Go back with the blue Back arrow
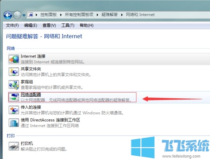This screenshot has height=159, width=210. (x=8, y=15)
